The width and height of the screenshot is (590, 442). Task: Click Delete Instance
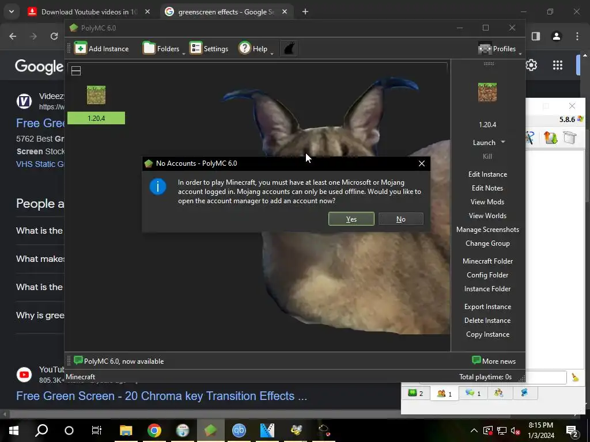tap(487, 321)
